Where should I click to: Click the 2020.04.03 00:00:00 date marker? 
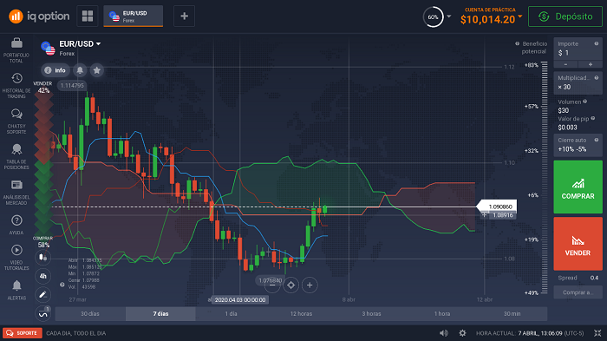(240, 300)
